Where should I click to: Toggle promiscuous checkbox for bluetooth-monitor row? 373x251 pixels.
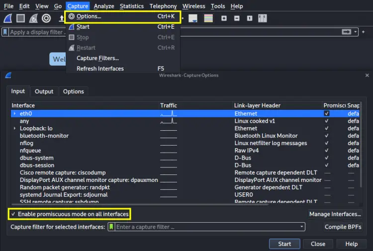[327, 136]
